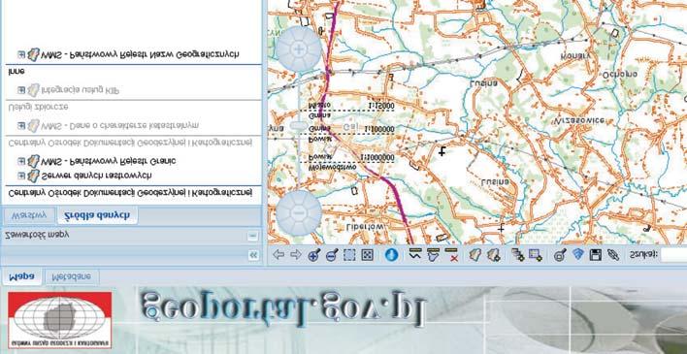The width and height of the screenshot is (687, 354).
Task: Expand Serwer danych rastrowych node
Action: (21, 176)
